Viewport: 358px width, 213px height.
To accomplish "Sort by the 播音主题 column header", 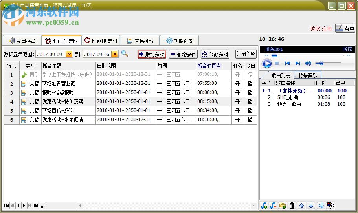I will [x=68, y=66].
